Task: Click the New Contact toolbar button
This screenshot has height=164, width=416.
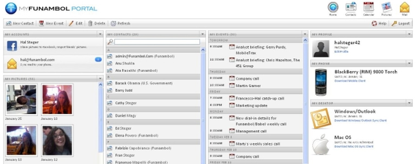Action: click(20, 24)
